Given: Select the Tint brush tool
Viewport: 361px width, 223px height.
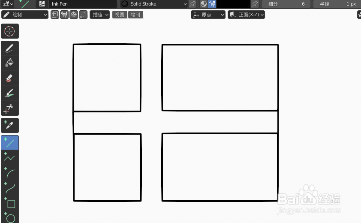Looking at the screenshot, I should (10, 93).
